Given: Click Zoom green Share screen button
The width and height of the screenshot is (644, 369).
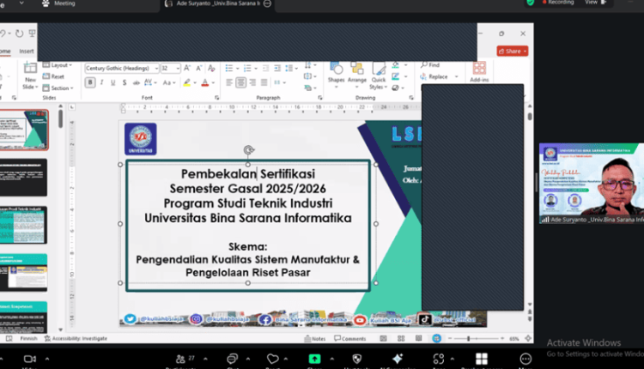Looking at the screenshot, I should point(314,360).
